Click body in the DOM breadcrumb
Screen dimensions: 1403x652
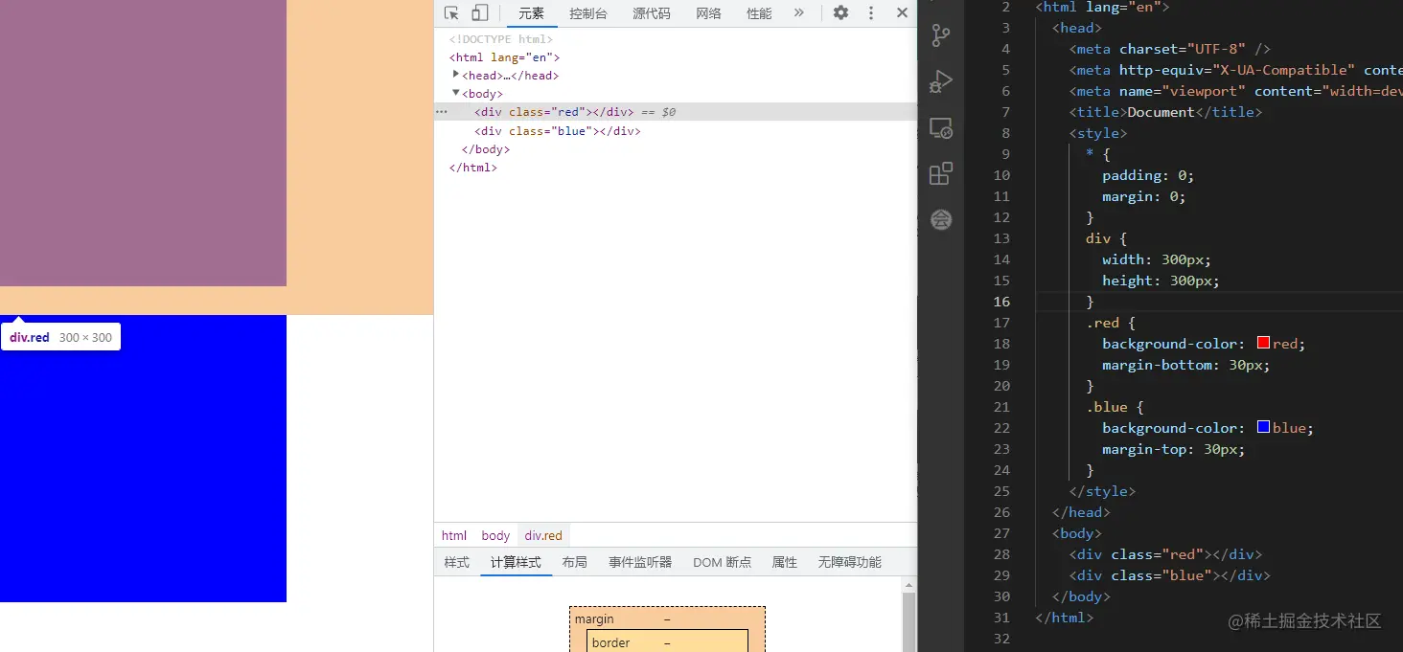(x=494, y=534)
